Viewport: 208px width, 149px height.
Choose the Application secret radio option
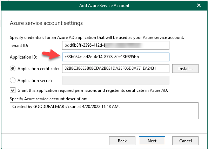pyautogui.click(x=13, y=80)
